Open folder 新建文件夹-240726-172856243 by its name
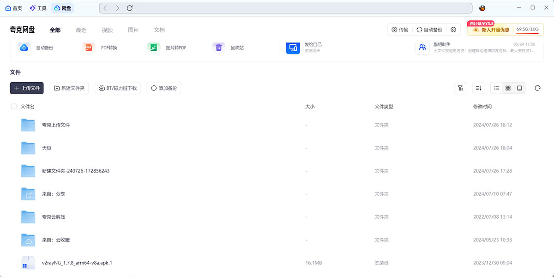Screen dimensions: 554x277 point(76,171)
